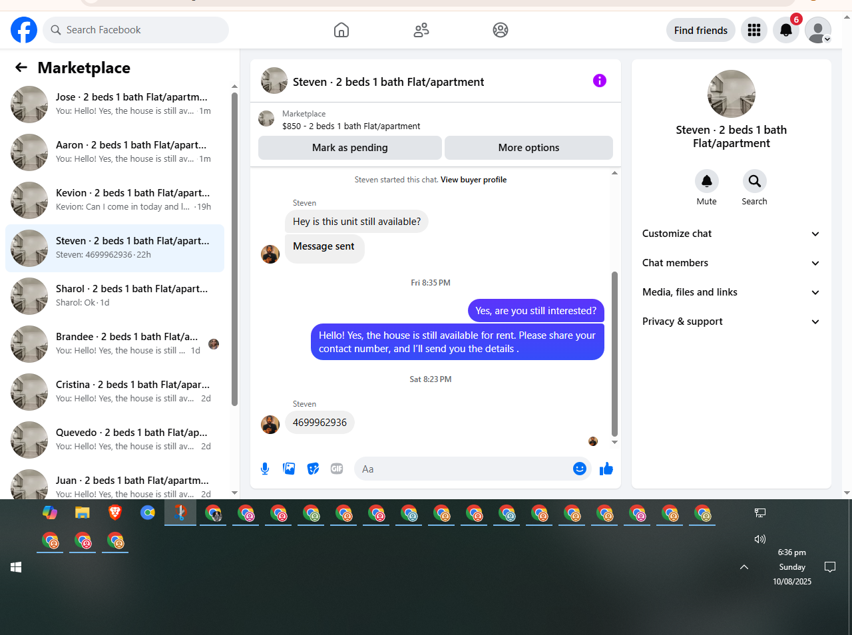Click the large listing photo in right panel
Viewport: 852px width, 635px height.
732,94
